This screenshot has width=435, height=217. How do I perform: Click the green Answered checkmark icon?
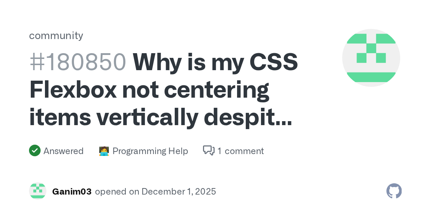[35, 150]
